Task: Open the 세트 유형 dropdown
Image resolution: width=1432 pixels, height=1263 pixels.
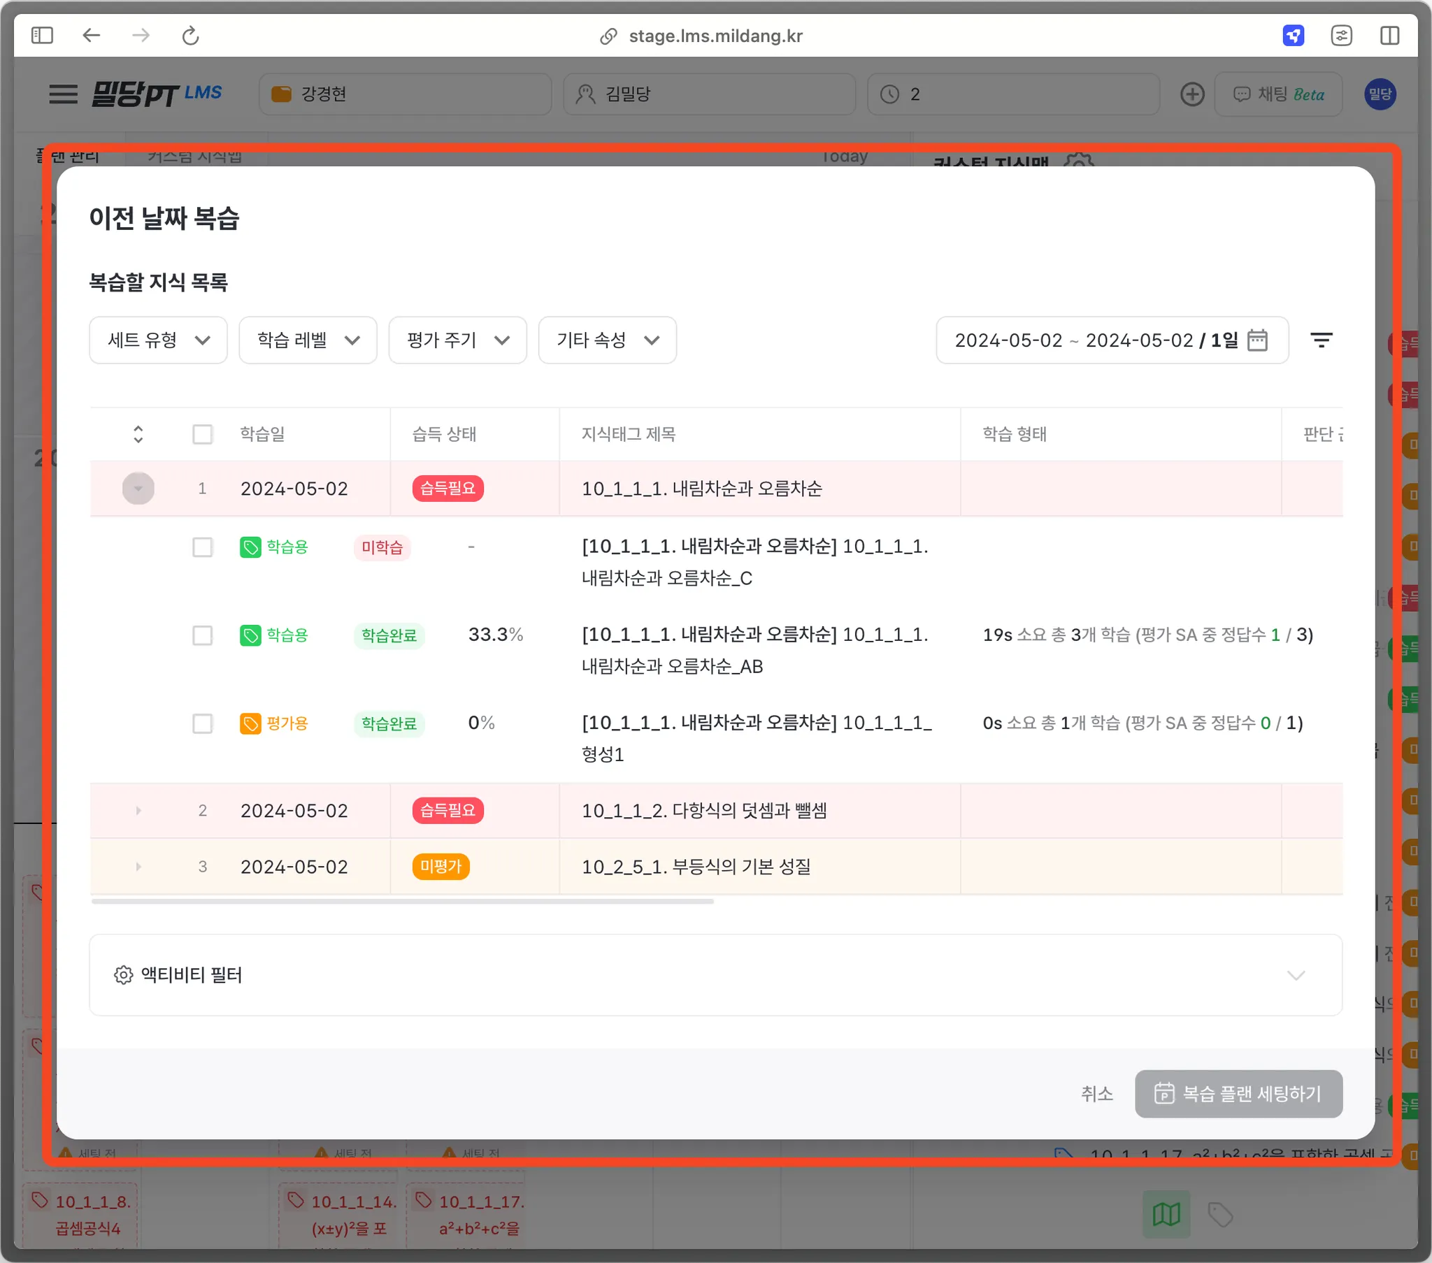Action: click(x=158, y=340)
